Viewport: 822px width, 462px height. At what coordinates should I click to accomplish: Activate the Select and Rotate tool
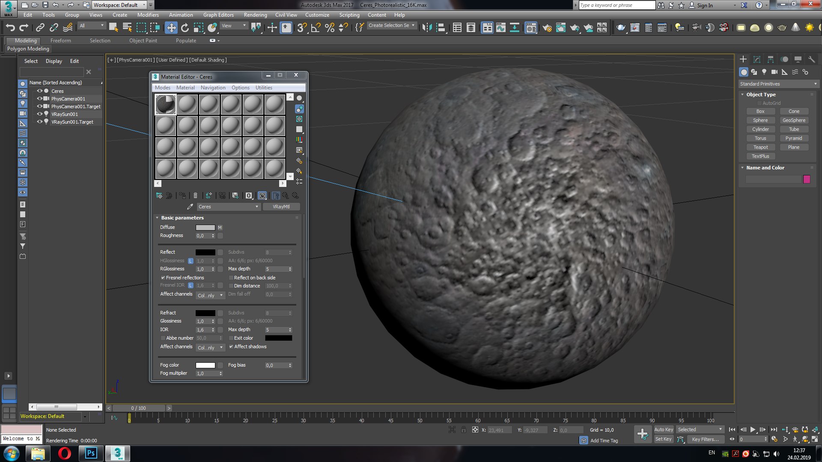pos(185,28)
